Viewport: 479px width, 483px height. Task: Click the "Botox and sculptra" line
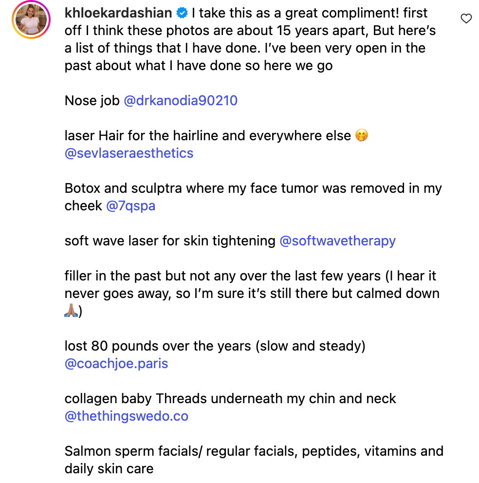pos(253,188)
